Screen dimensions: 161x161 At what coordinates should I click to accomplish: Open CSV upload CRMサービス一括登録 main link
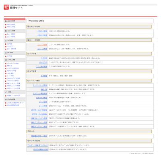[39, 110]
